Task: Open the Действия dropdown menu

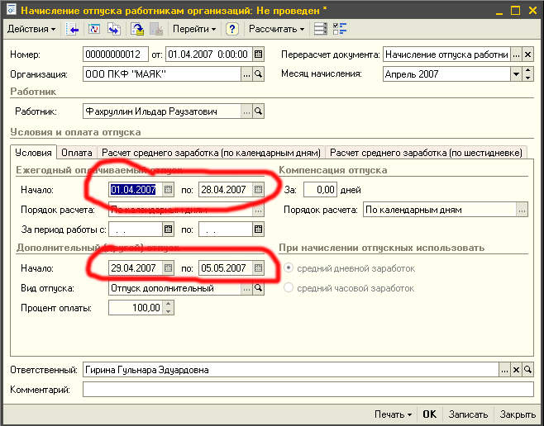Action: tap(31, 29)
